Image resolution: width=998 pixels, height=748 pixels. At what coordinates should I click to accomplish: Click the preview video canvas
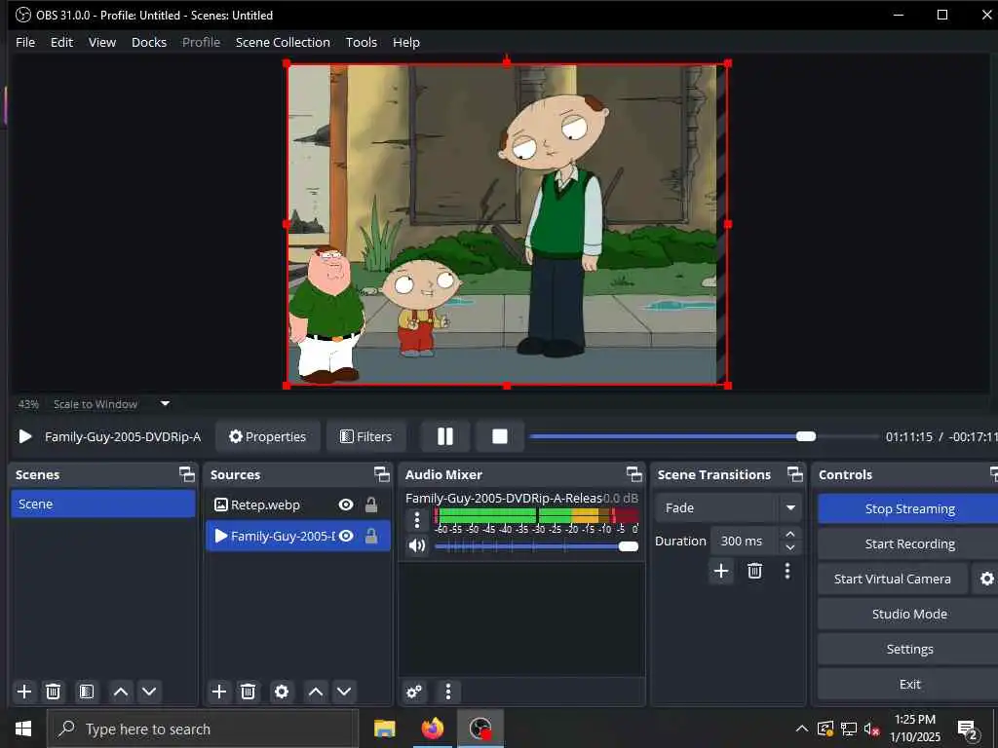pos(507,224)
